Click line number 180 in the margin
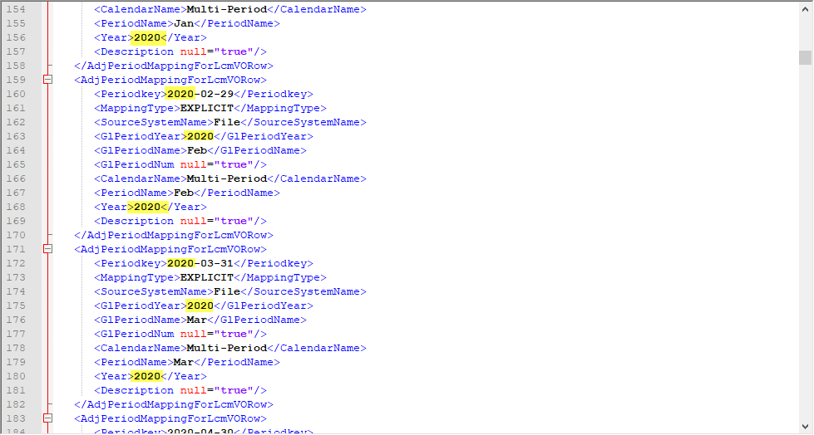This screenshot has height=435, width=814. click(15, 376)
